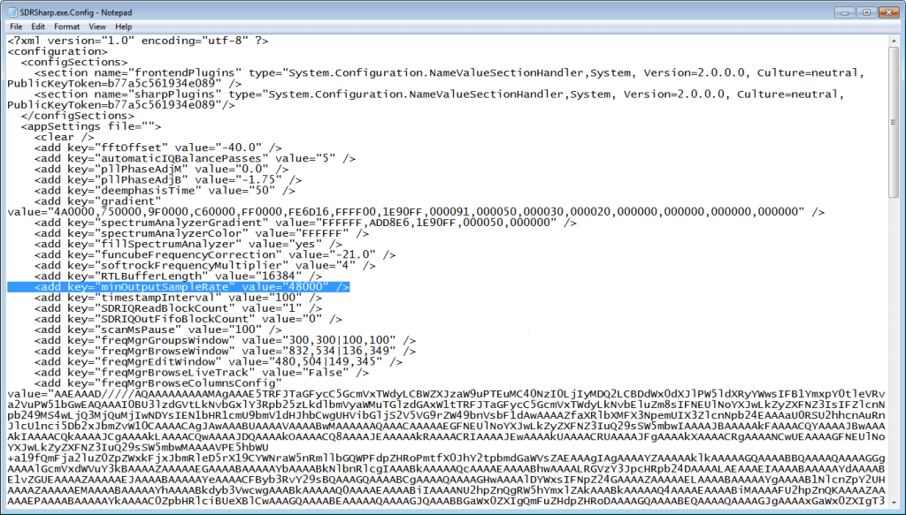
Task: Click the Notepad icon in the title bar
Action: [x=11, y=12]
